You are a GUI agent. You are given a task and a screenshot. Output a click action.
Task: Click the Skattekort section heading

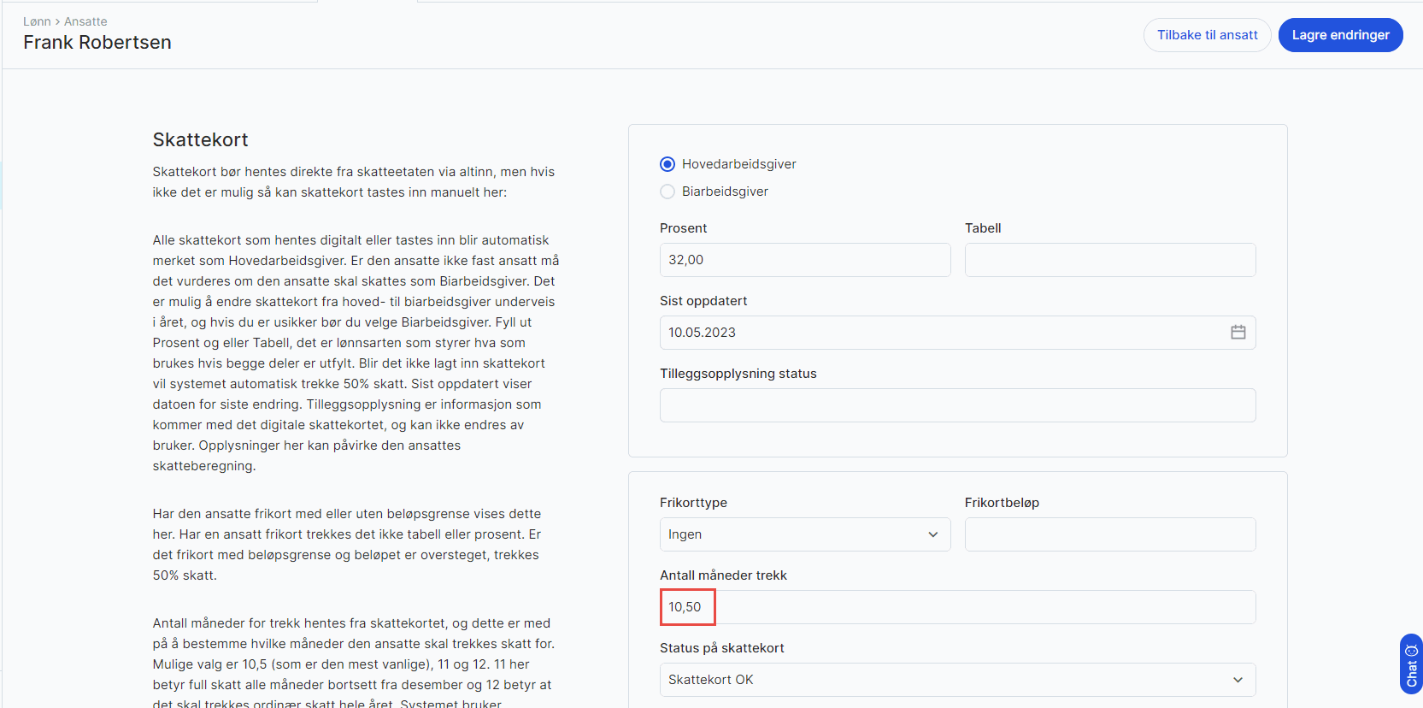(x=200, y=140)
